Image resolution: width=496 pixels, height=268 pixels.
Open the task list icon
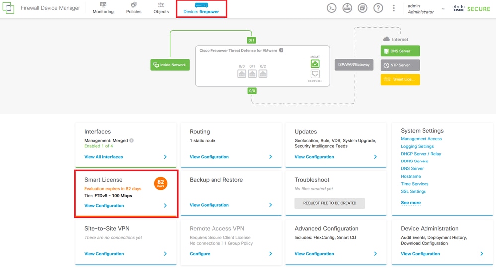[x=362, y=8]
